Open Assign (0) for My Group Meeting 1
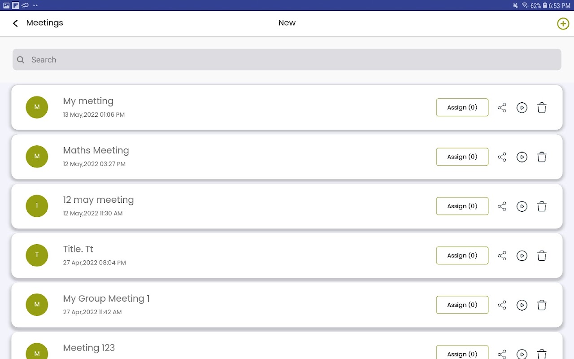The width and height of the screenshot is (574, 359). (x=462, y=305)
